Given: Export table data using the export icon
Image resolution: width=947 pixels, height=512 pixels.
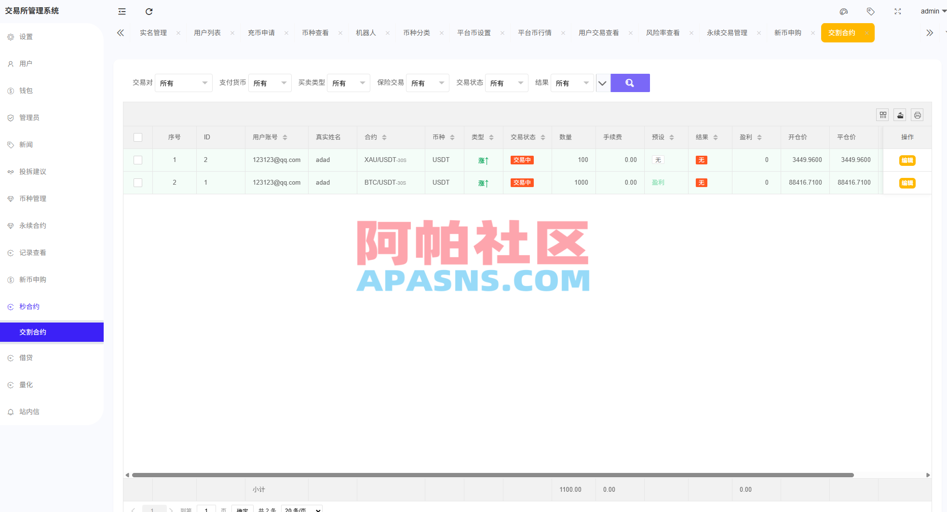Looking at the screenshot, I should (x=900, y=115).
